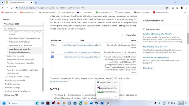The width and height of the screenshot is (189, 106).
Task: Open Attribute programming FAQ item
Action: click(x=16, y=80)
